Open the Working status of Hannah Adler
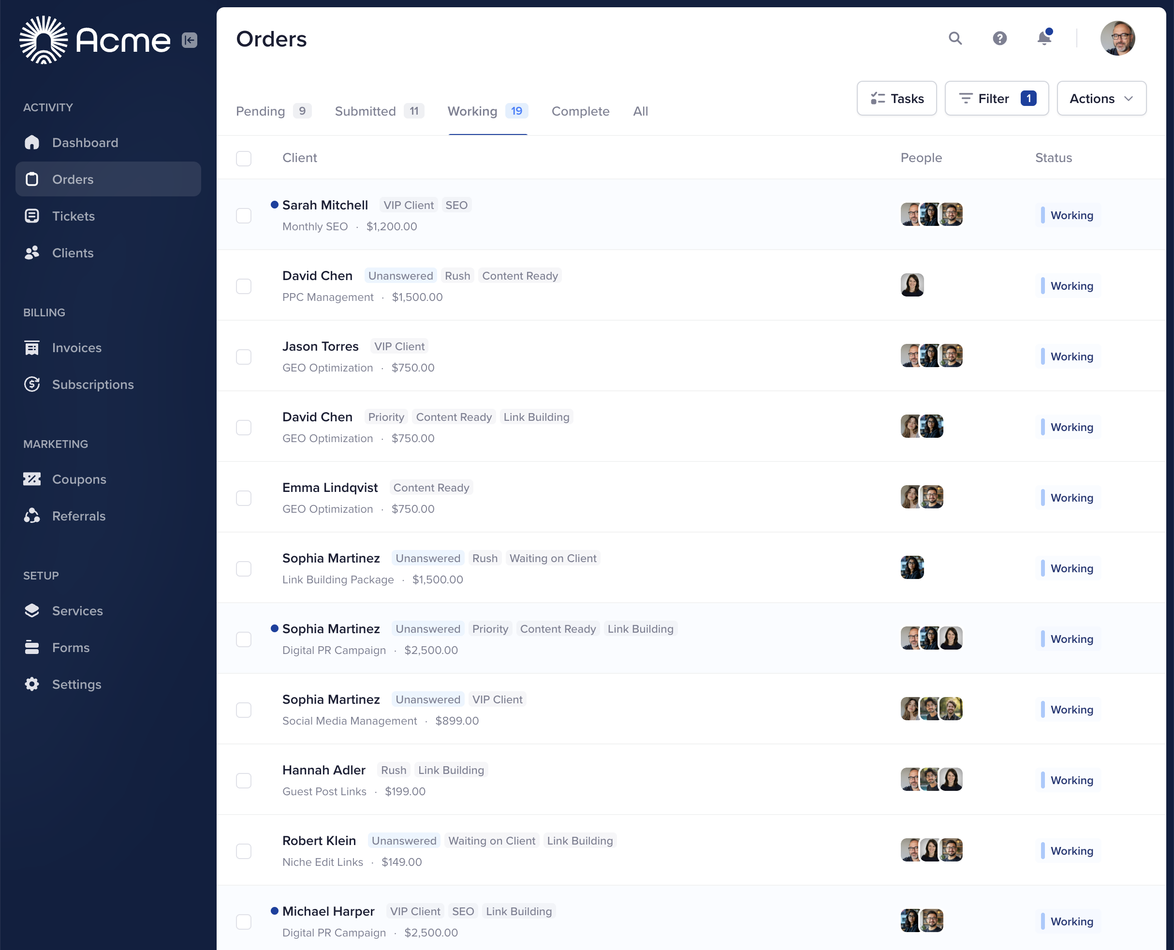Image resolution: width=1174 pixels, height=950 pixels. click(1067, 780)
